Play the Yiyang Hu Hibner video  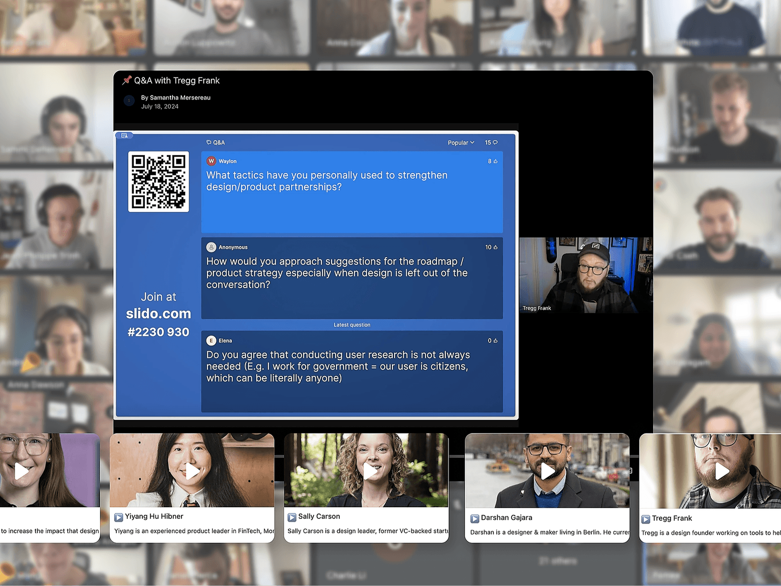[x=192, y=472]
